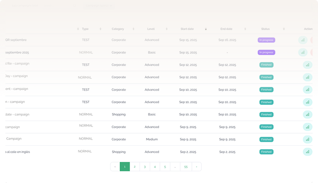Click the search magnifier icon at top
The image size is (318, 183).
click(75, 6)
